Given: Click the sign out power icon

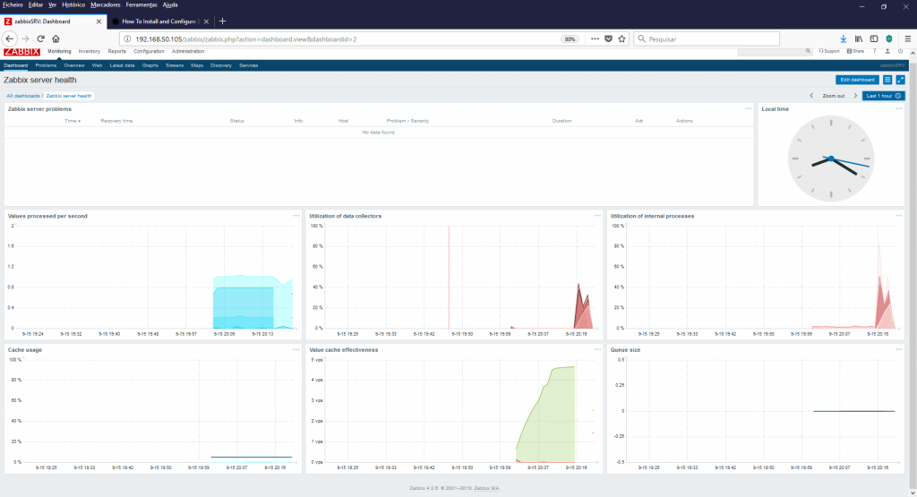Looking at the screenshot, I should coord(900,51).
